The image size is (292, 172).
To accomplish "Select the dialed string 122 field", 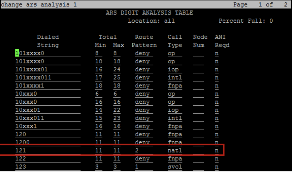I will pyautogui.click(x=48, y=159).
